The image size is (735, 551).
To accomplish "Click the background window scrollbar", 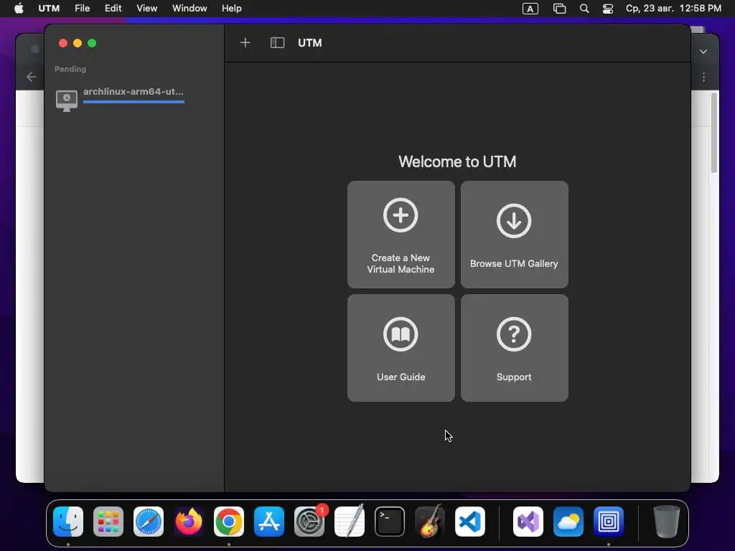I will pyautogui.click(x=714, y=133).
